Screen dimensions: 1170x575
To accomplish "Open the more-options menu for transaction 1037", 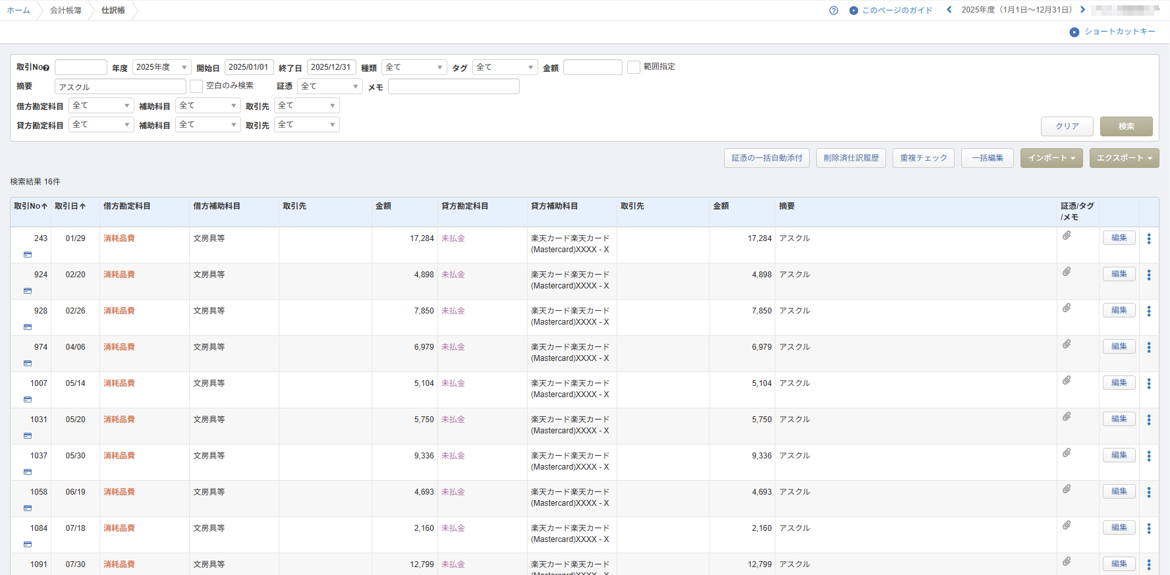I will [x=1149, y=456].
